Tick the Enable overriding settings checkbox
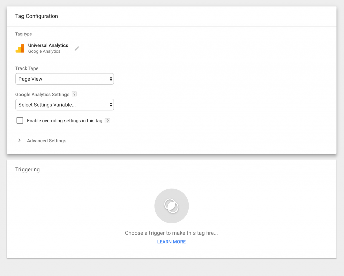The width and height of the screenshot is (344, 276). [x=20, y=120]
